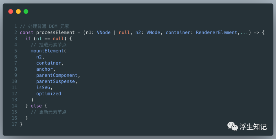Click the red close window dot
Viewport: 276px width, 139px height.
(x=10, y=12)
